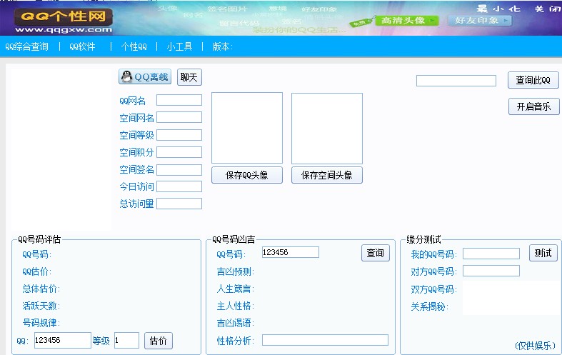Click the QQ估价 label
The image size is (562, 355).
coord(36,272)
